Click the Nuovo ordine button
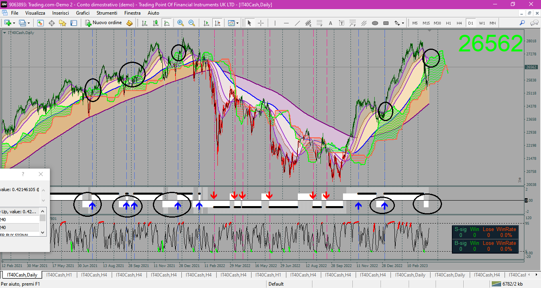The width and height of the screenshot is (541, 288). click(104, 23)
